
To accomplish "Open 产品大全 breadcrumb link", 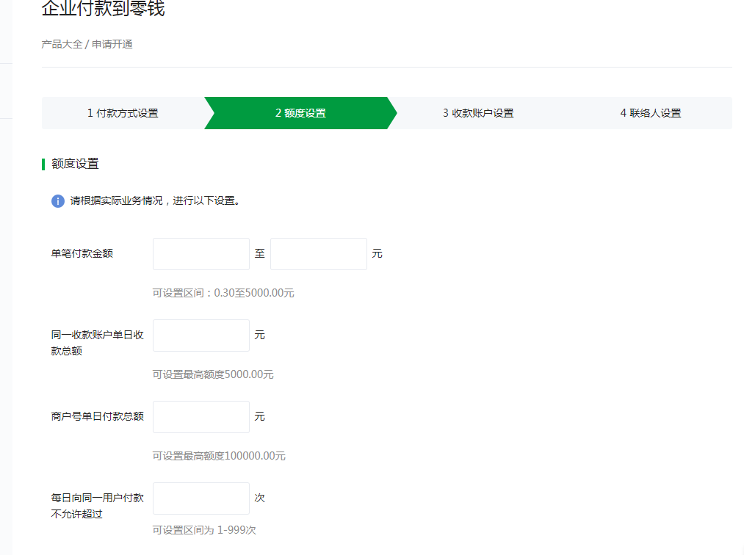I will (x=62, y=44).
